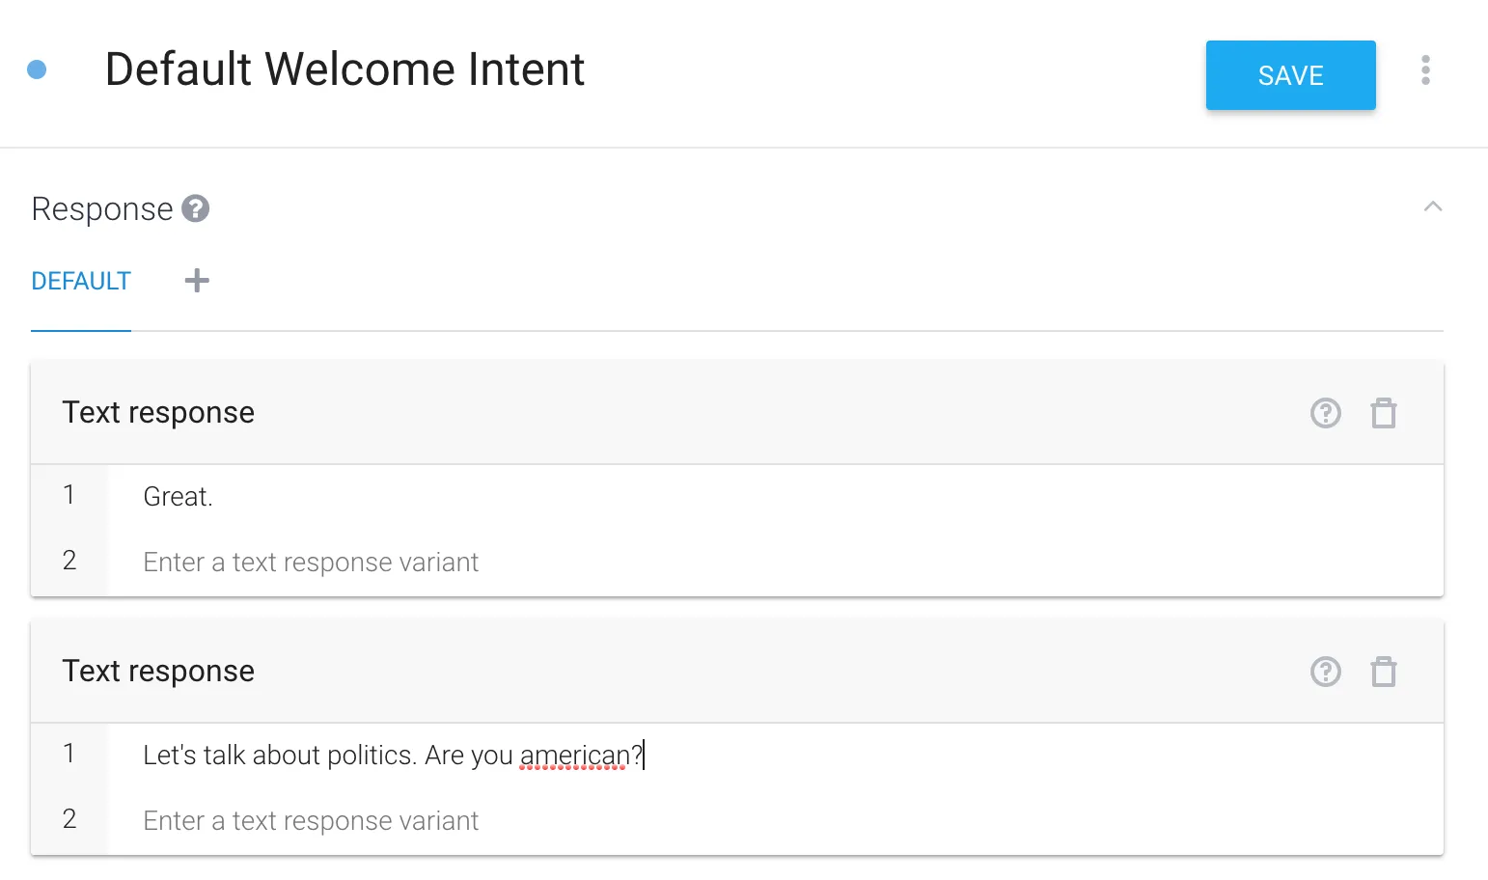Select the DEFAULT tab

tap(81, 281)
